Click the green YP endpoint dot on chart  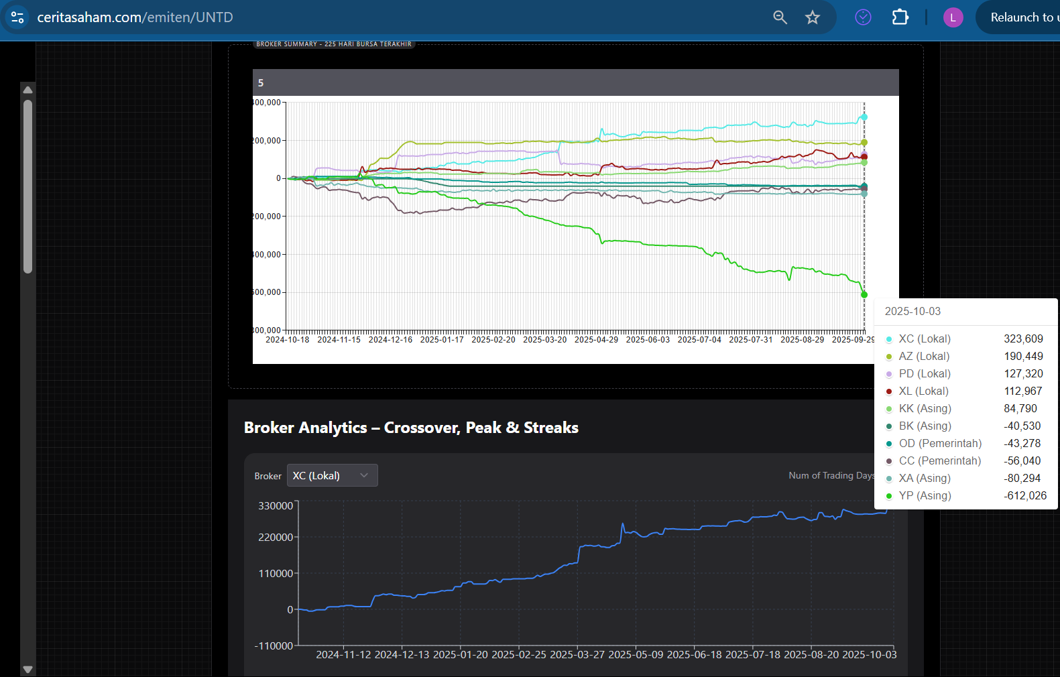point(864,295)
